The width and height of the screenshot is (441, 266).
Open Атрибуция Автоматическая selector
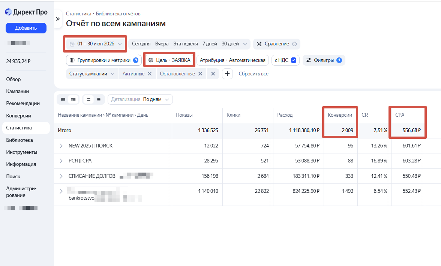click(232, 60)
